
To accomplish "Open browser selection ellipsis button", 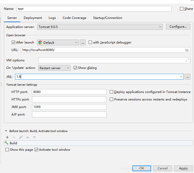I will point(83,43).
